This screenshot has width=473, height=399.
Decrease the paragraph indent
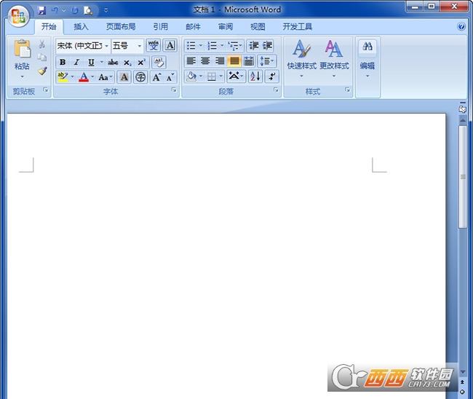[253, 46]
